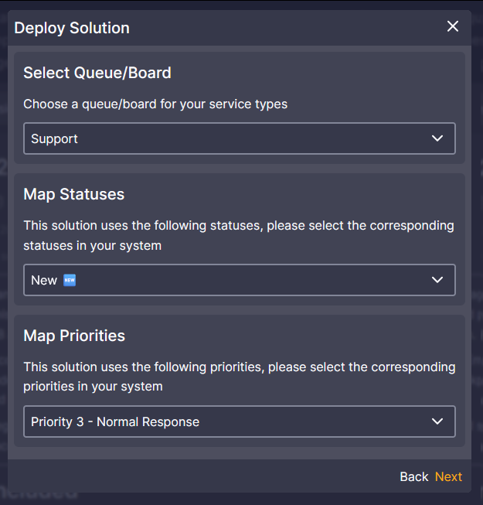Image resolution: width=483 pixels, height=505 pixels.
Task: Click the Map Priorities heading
Action: click(74, 336)
